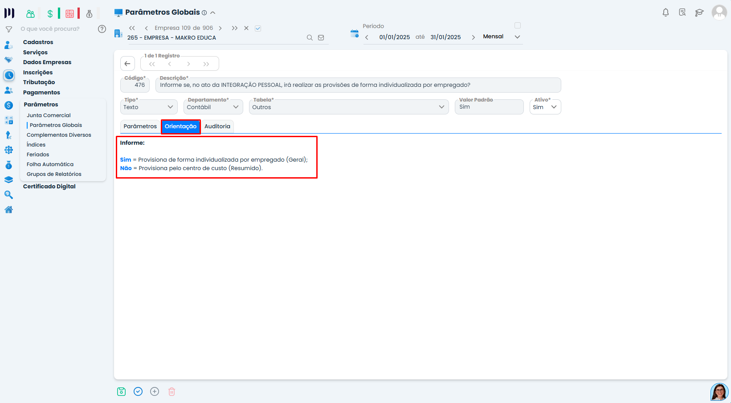Click the graduation cap icon

coord(699,12)
